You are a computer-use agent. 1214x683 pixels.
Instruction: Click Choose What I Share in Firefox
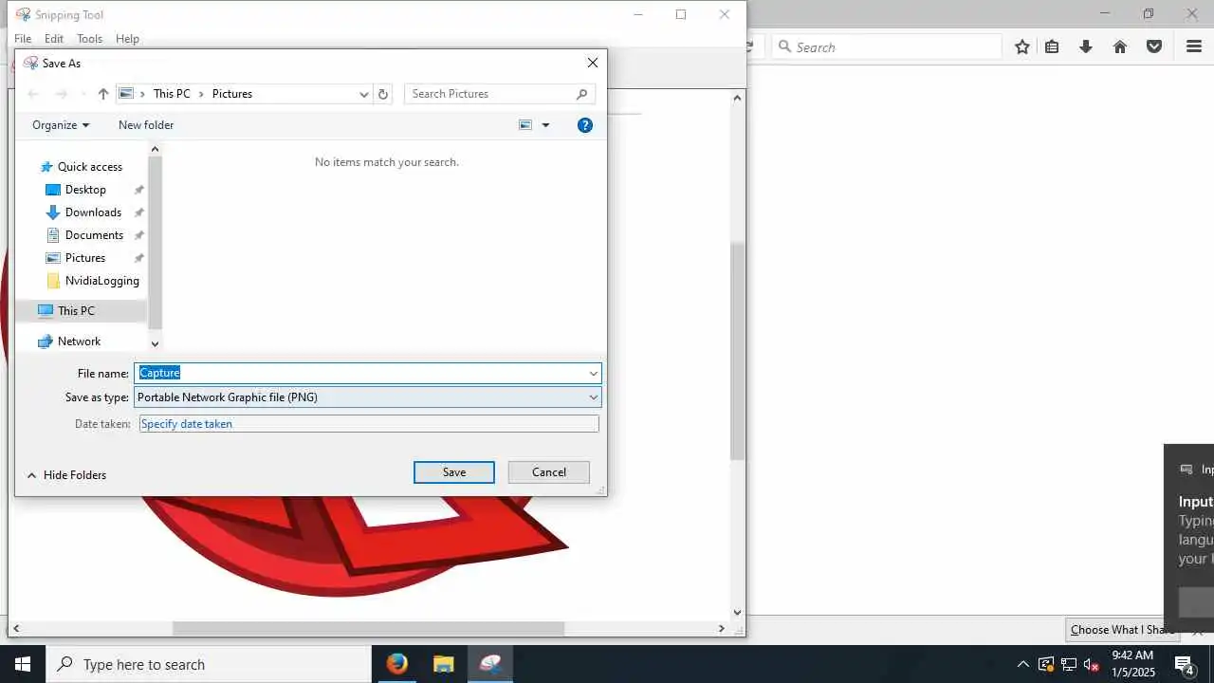click(x=1122, y=630)
